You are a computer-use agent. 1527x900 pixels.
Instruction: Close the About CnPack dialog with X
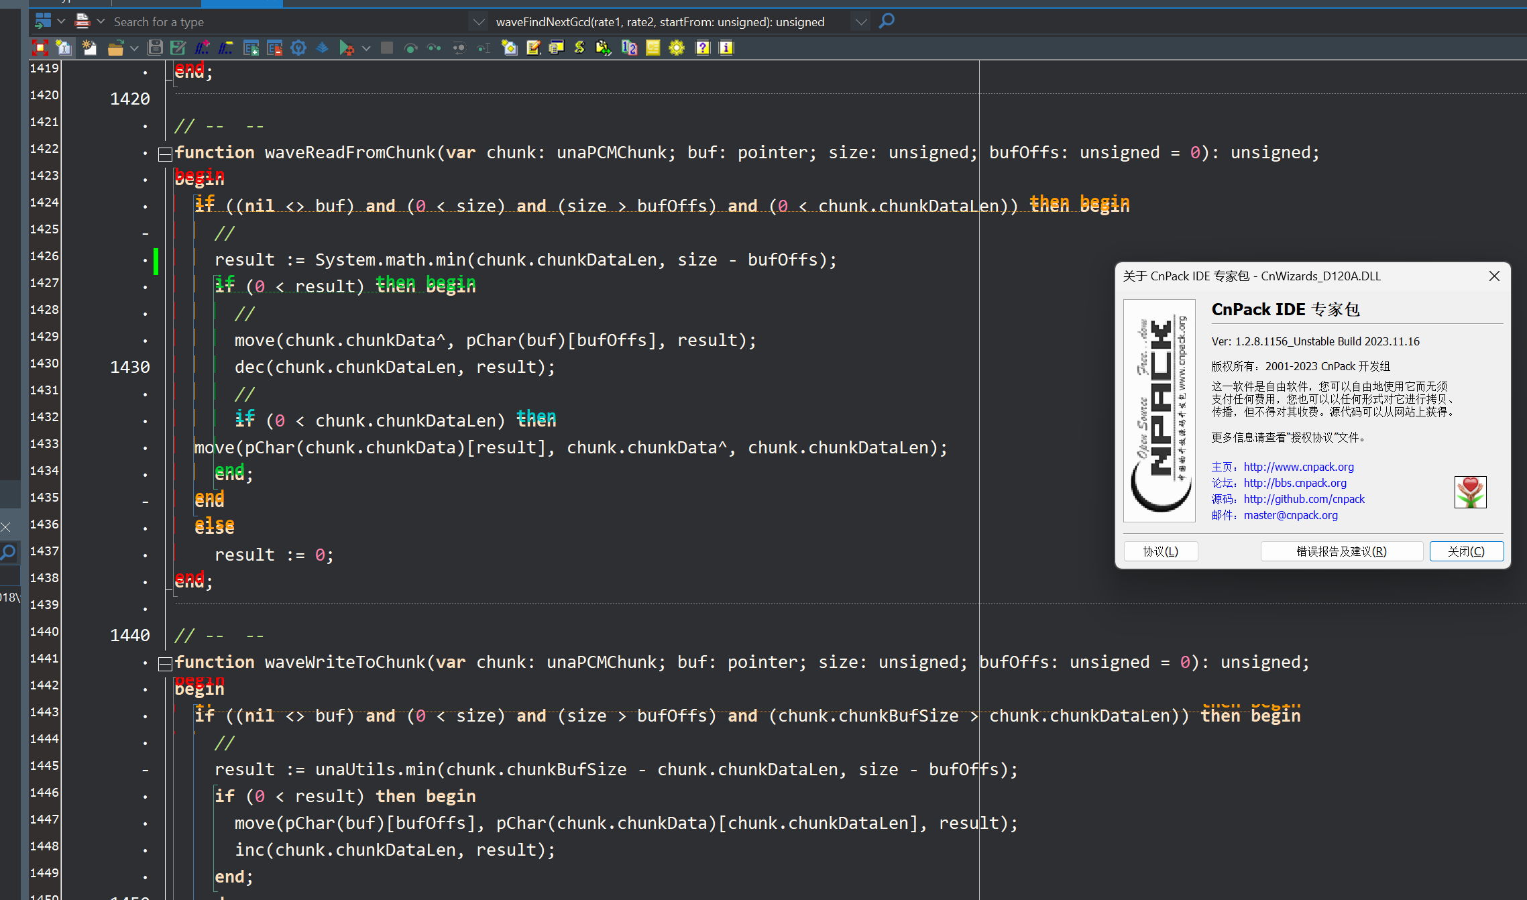coord(1494,276)
